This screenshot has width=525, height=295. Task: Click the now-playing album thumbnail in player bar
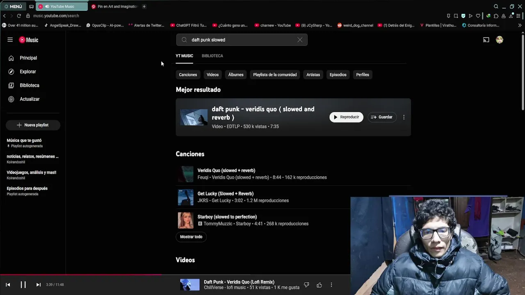pyautogui.click(x=189, y=285)
